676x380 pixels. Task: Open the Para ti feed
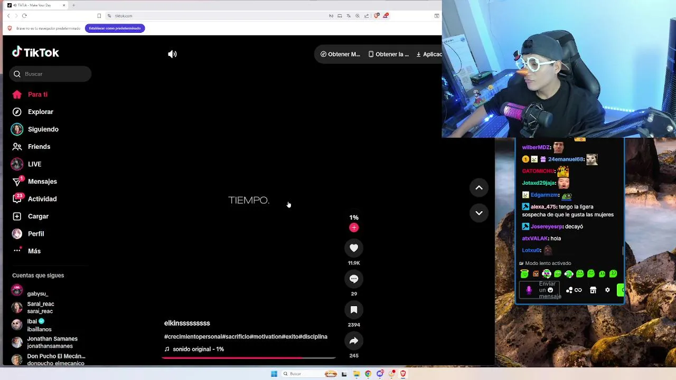point(30,94)
